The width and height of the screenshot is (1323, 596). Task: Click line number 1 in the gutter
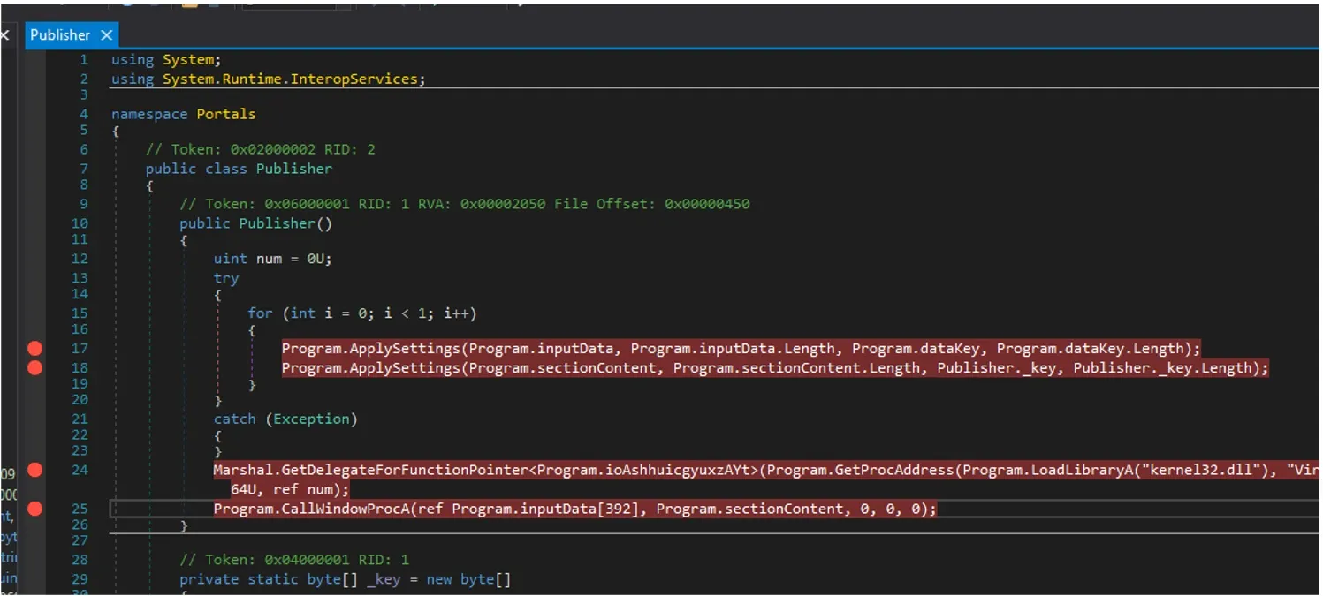click(84, 59)
